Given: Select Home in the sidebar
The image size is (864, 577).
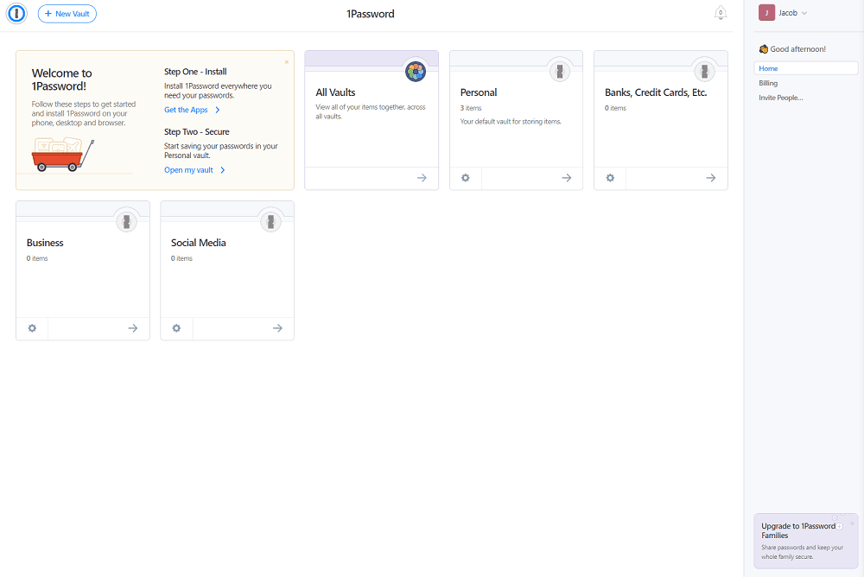Looking at the screenshot, I should pos(805,68).
